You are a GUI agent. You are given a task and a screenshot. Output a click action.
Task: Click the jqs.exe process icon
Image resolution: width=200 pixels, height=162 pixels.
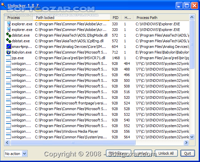click(9, 58)
